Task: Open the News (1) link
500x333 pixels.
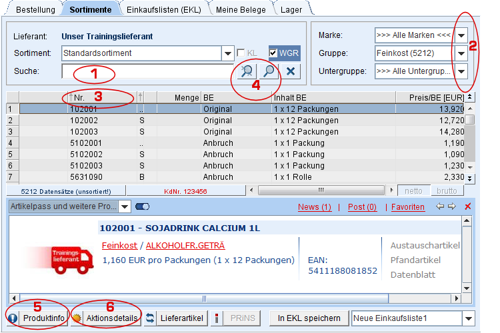Action: coord(314,207)
